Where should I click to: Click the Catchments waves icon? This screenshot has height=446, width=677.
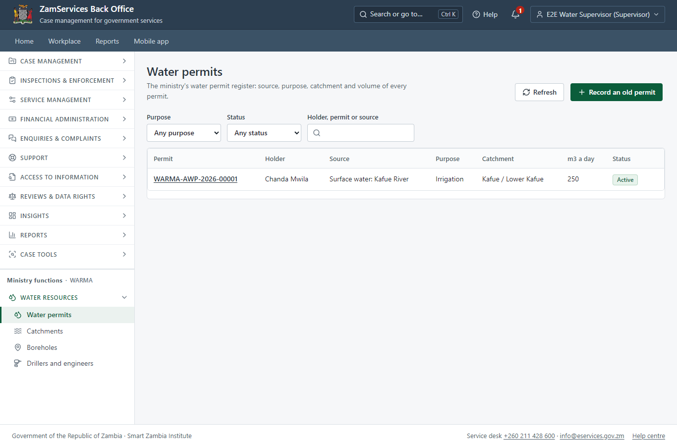(x=18, y=331)
